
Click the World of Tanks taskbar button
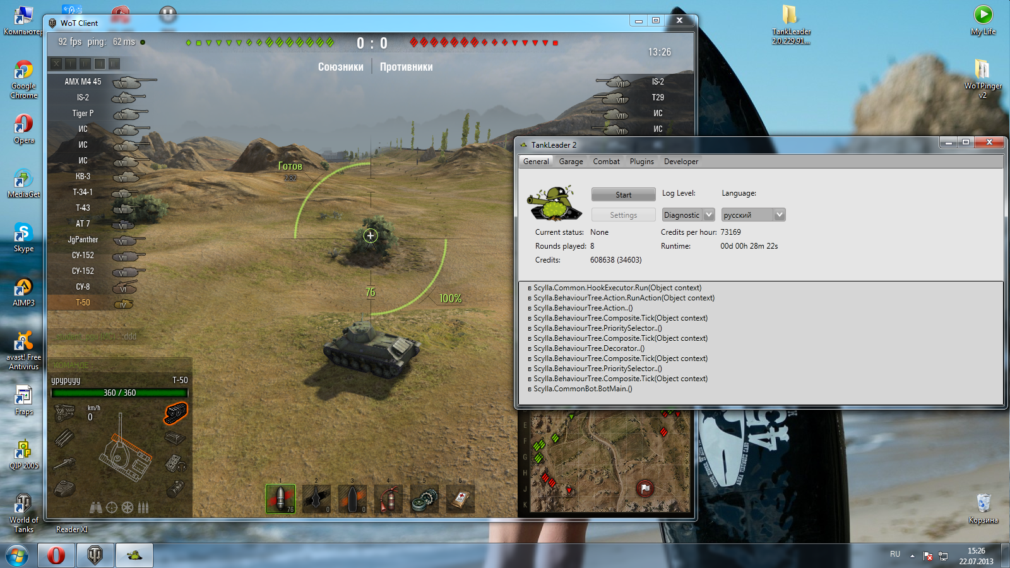pos(95,555)
